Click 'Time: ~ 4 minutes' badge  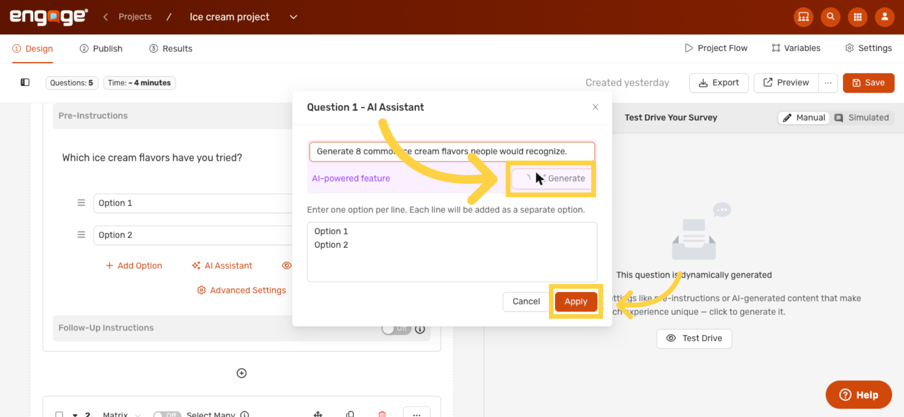(x=139, y=83)
